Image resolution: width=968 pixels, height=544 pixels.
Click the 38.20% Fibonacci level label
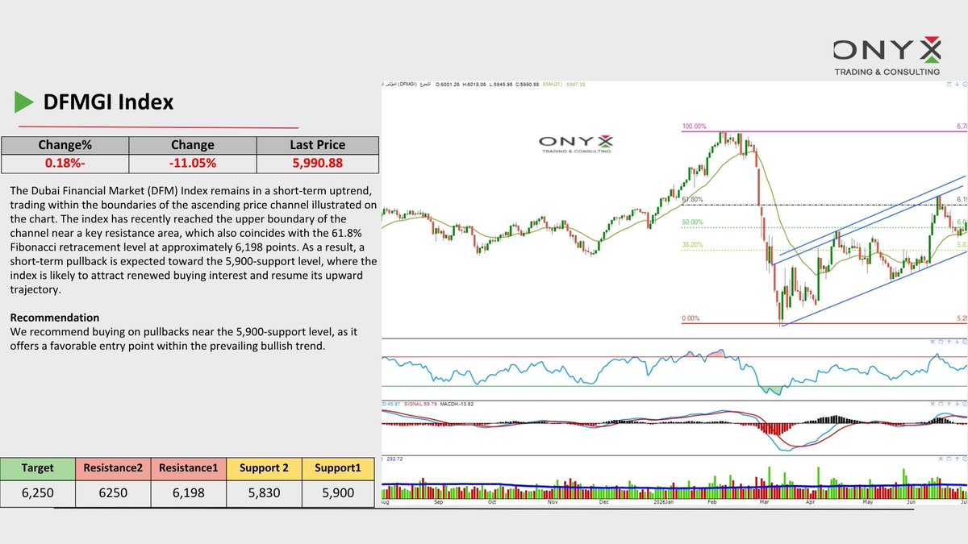tap(693, 244)
